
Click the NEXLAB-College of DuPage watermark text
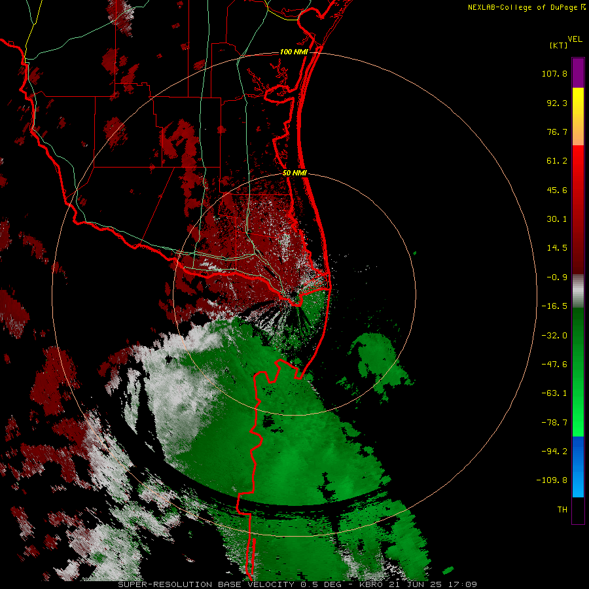click(523, 7)
